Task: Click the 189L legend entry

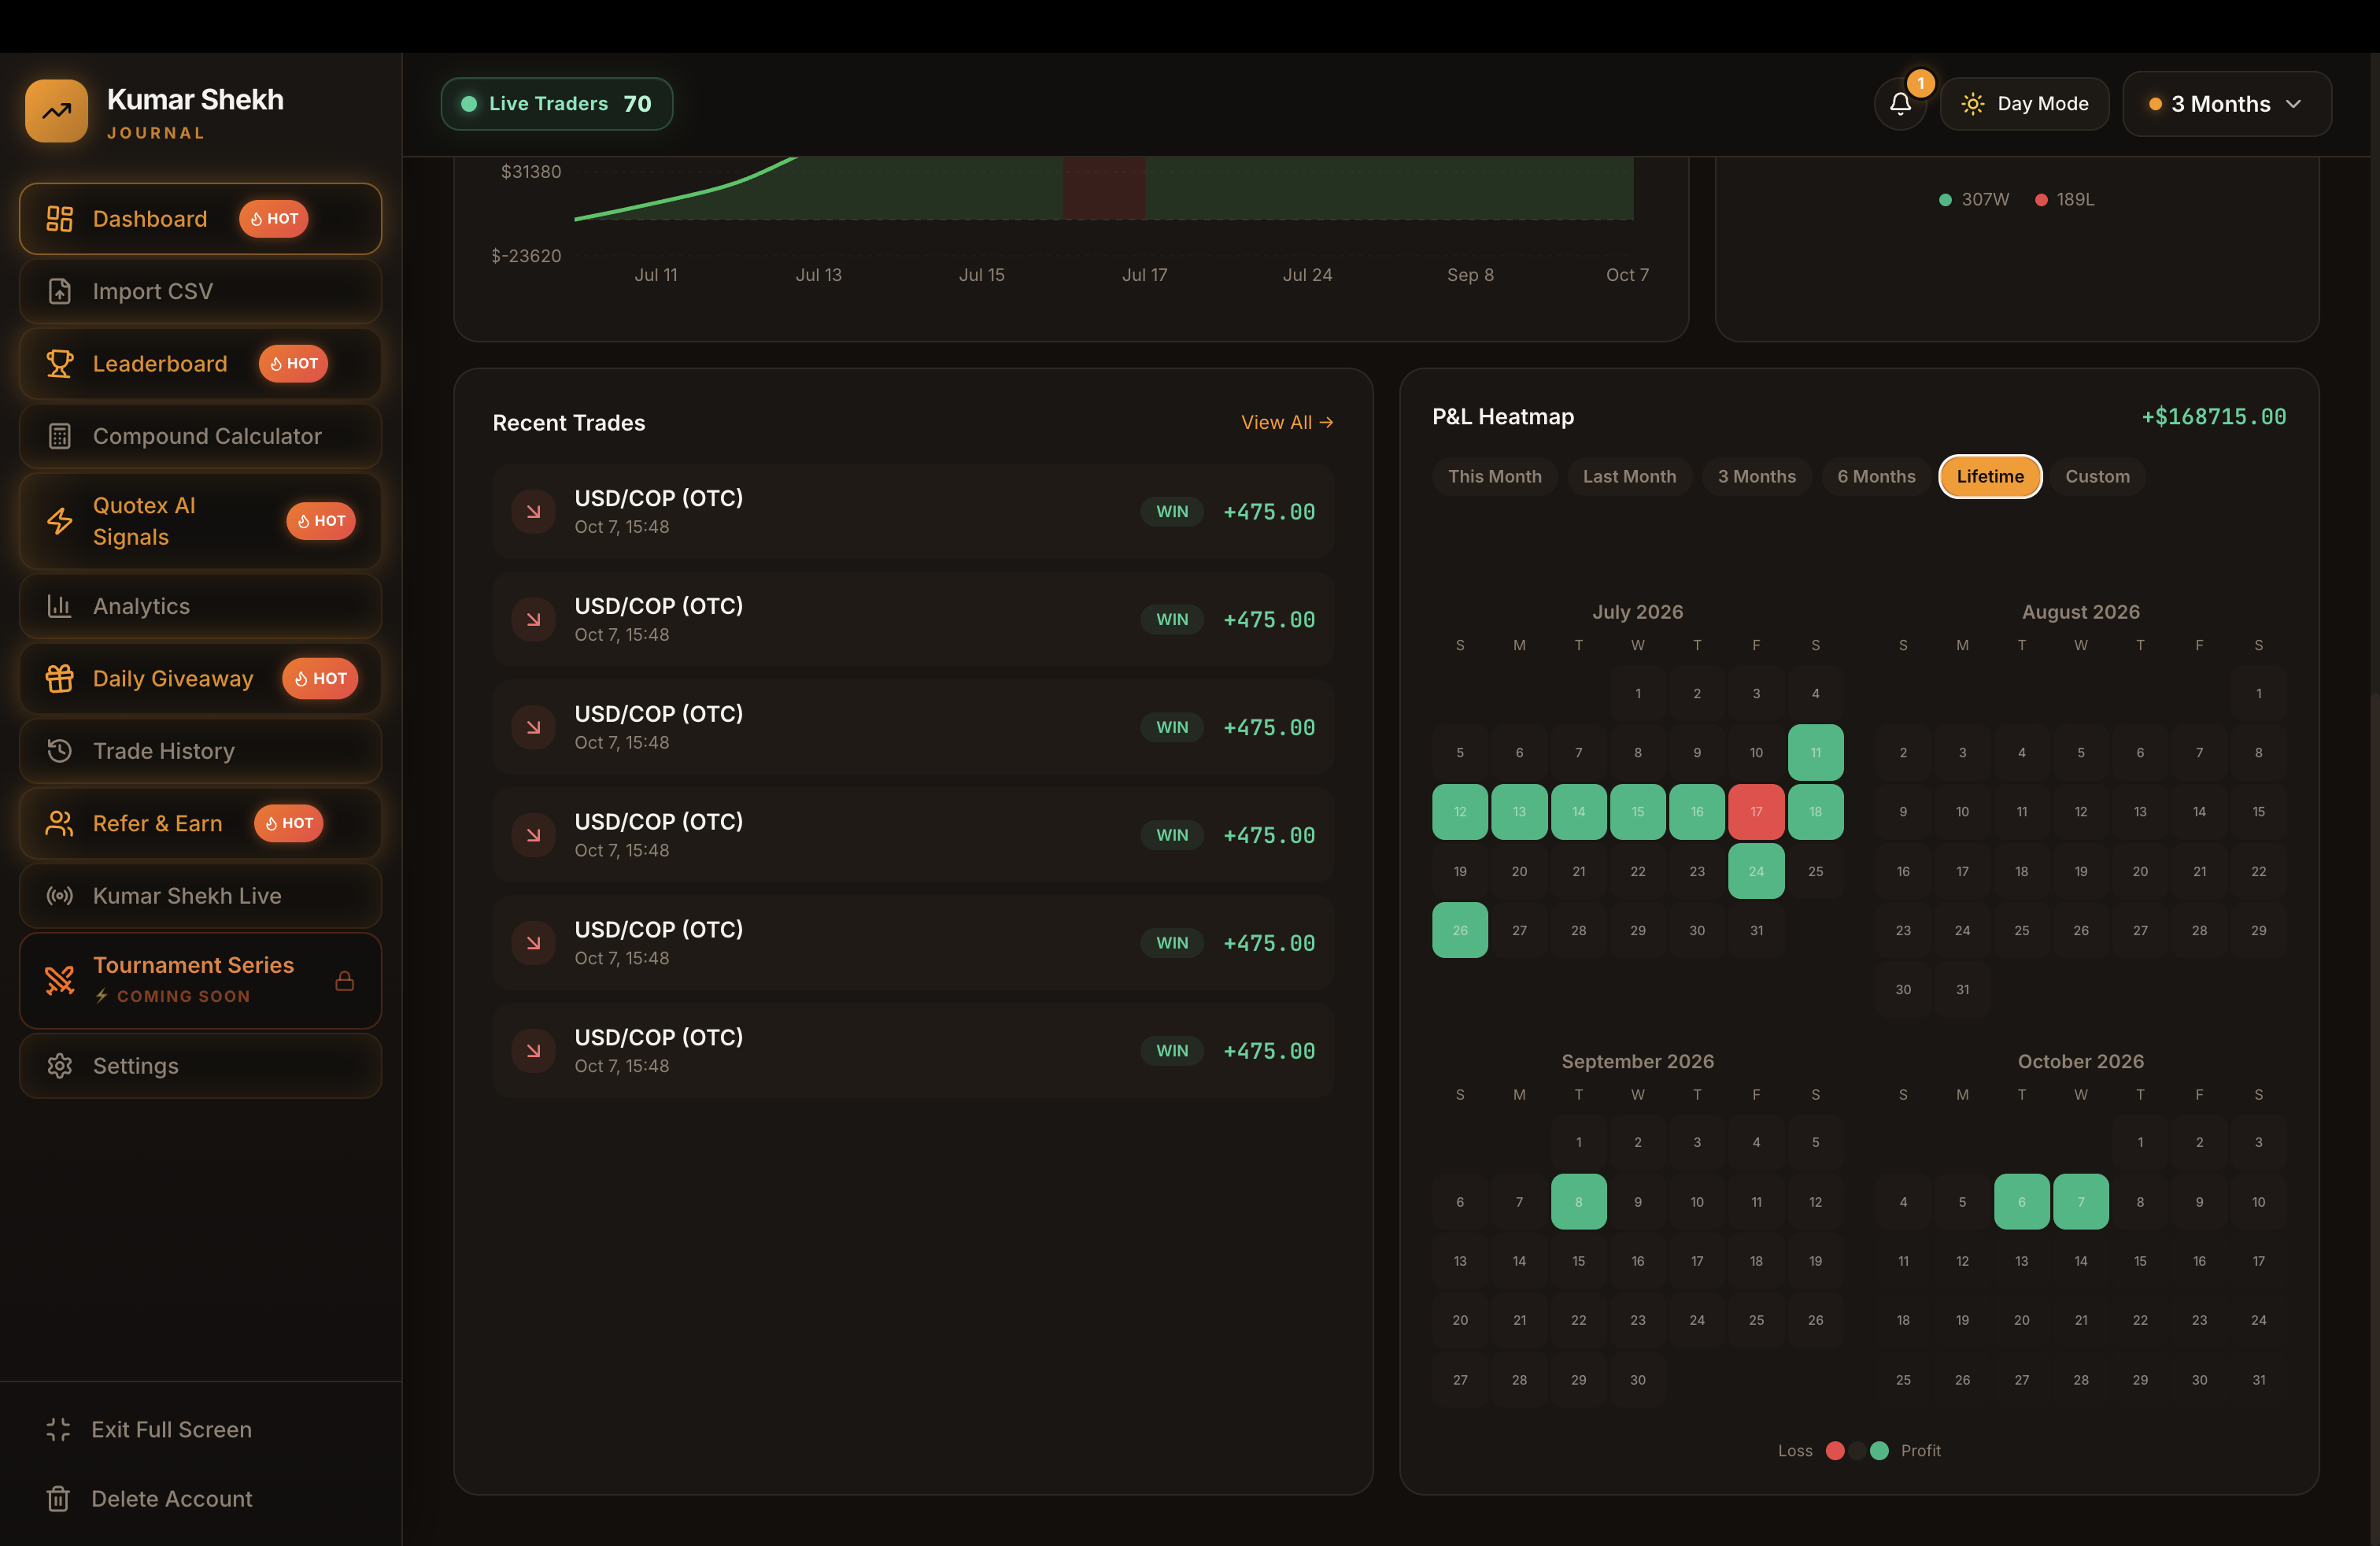Action: [x=2064, y=200]
